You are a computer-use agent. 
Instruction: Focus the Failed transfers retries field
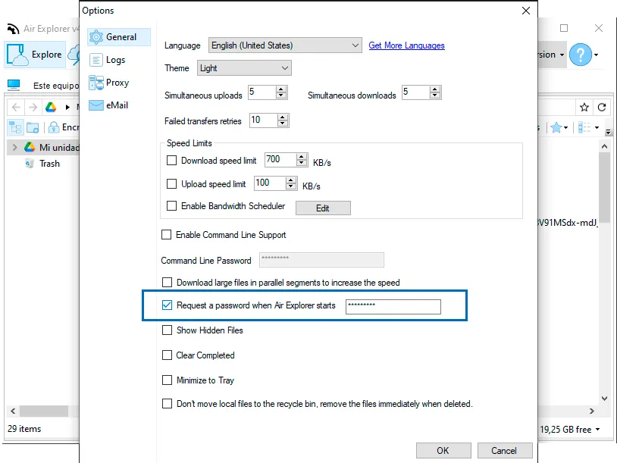click(x=264, y=120)
